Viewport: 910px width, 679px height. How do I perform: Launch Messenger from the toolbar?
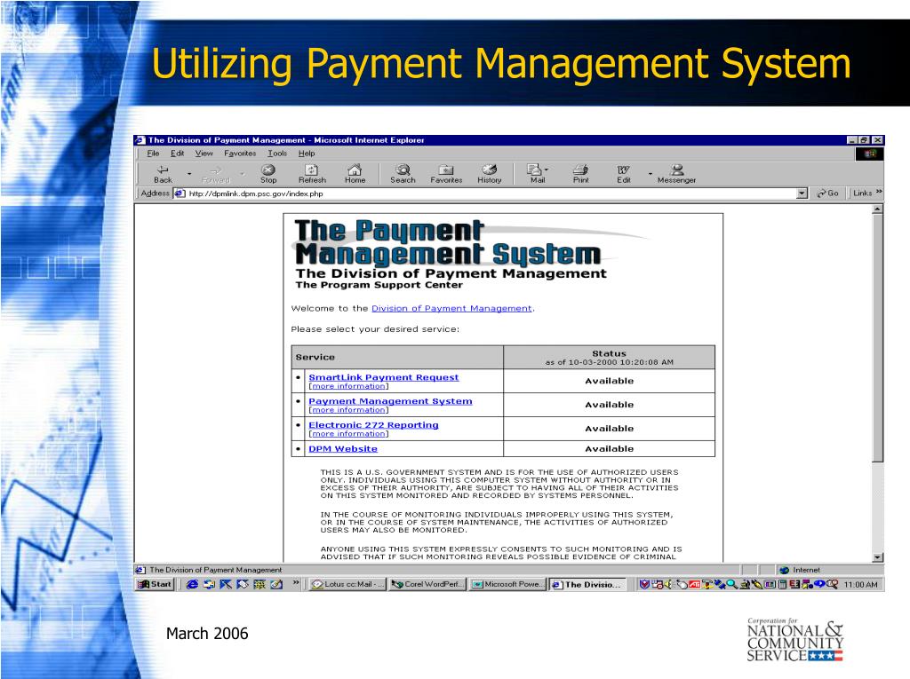coord(676,174)
